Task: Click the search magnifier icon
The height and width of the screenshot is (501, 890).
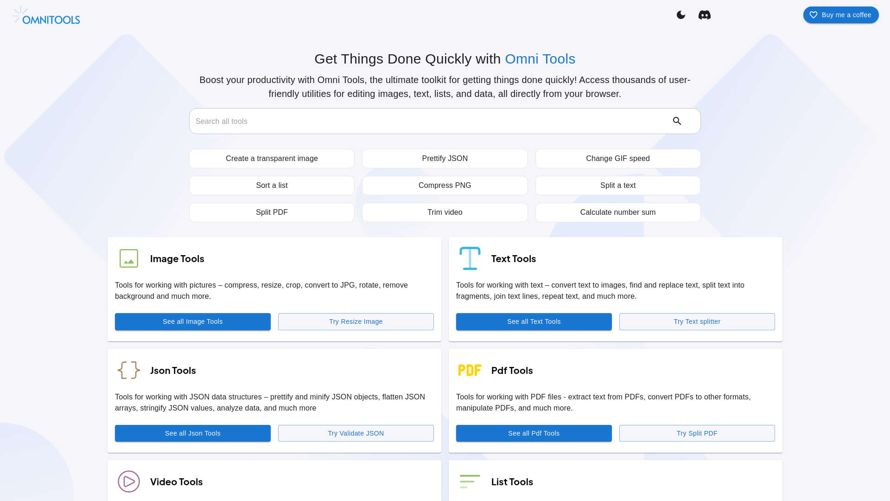Action: (677, 121)
